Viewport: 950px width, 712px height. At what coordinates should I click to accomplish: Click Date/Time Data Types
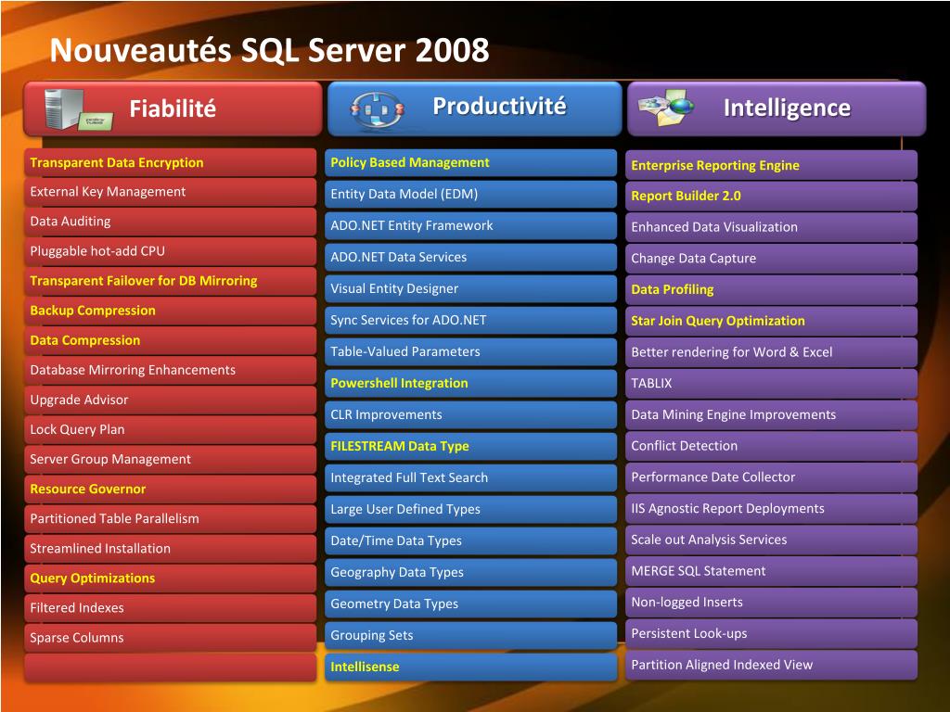pyautogui.click(x=470, y=540)
